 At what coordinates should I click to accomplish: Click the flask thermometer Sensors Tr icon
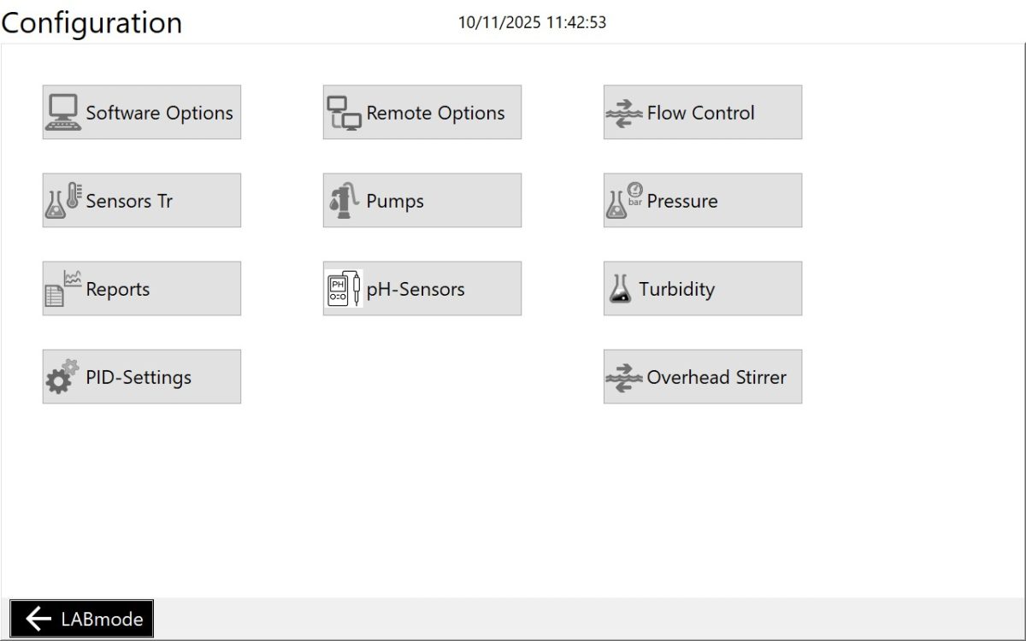(63, 201)
